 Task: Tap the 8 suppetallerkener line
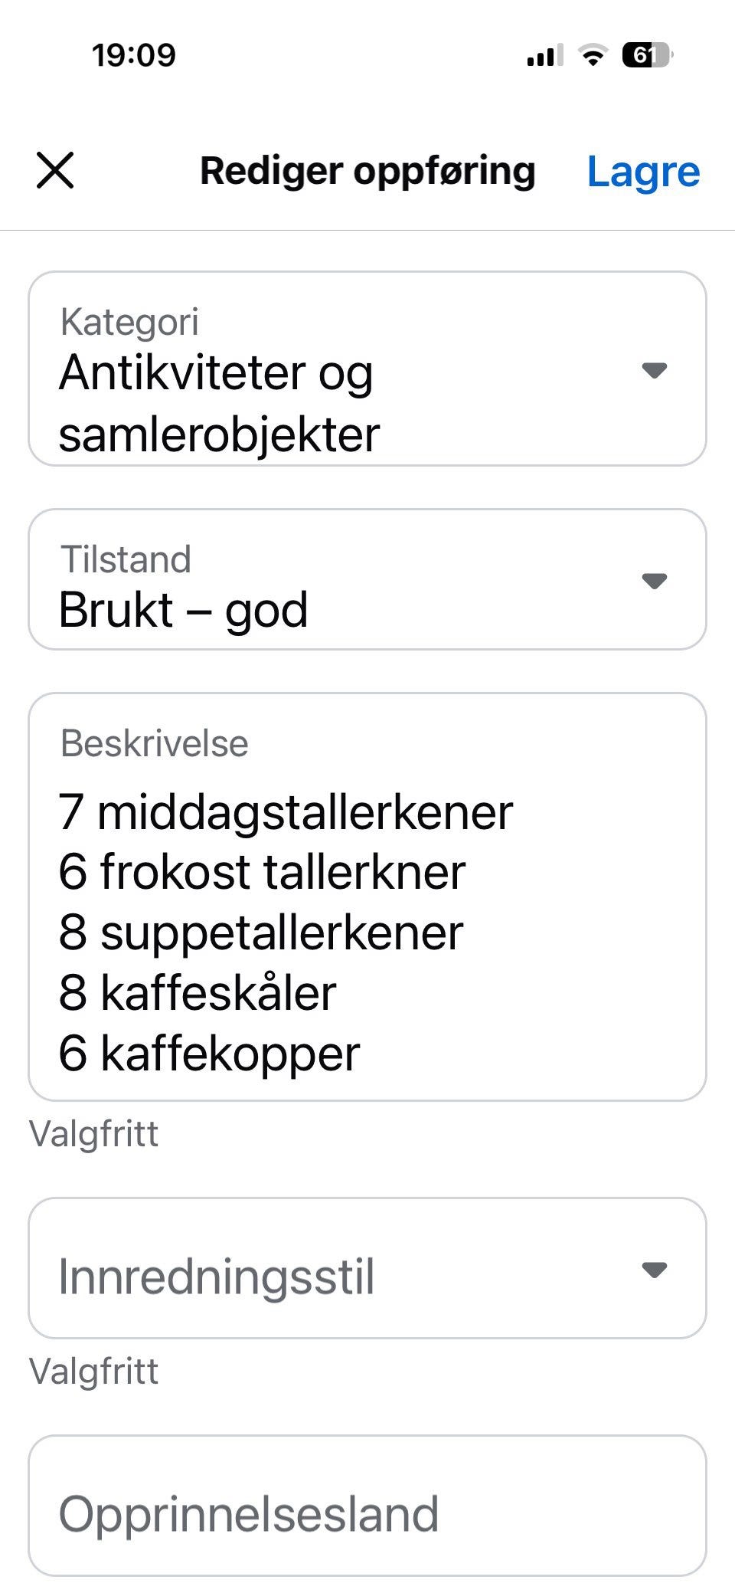tap(261, 933)
